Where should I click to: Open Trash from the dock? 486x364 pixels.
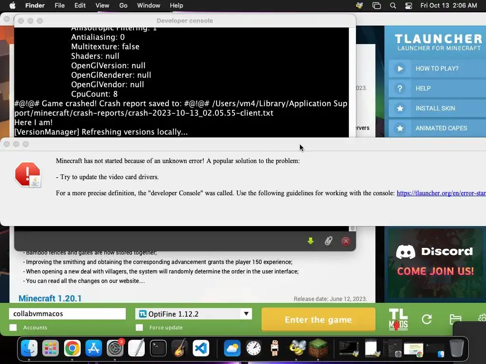tap(457, 348)
